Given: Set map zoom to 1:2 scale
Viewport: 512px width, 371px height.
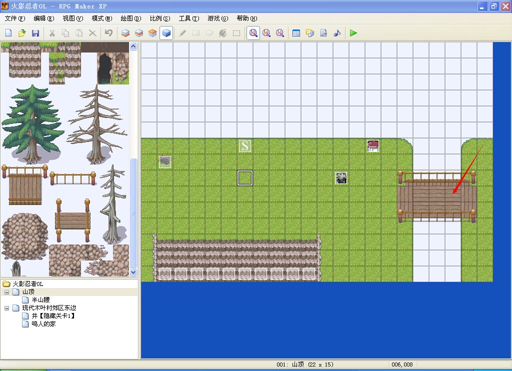Looking at the screenshot, I should pyautogui.click(x=266, y=33).
